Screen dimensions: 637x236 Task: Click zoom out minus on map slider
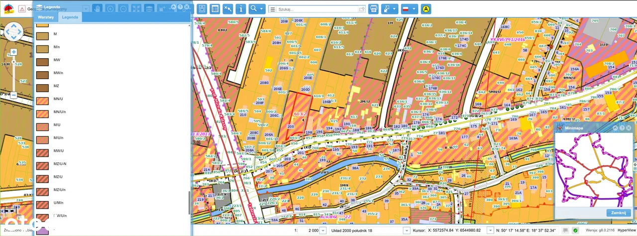tap(13, 95)
